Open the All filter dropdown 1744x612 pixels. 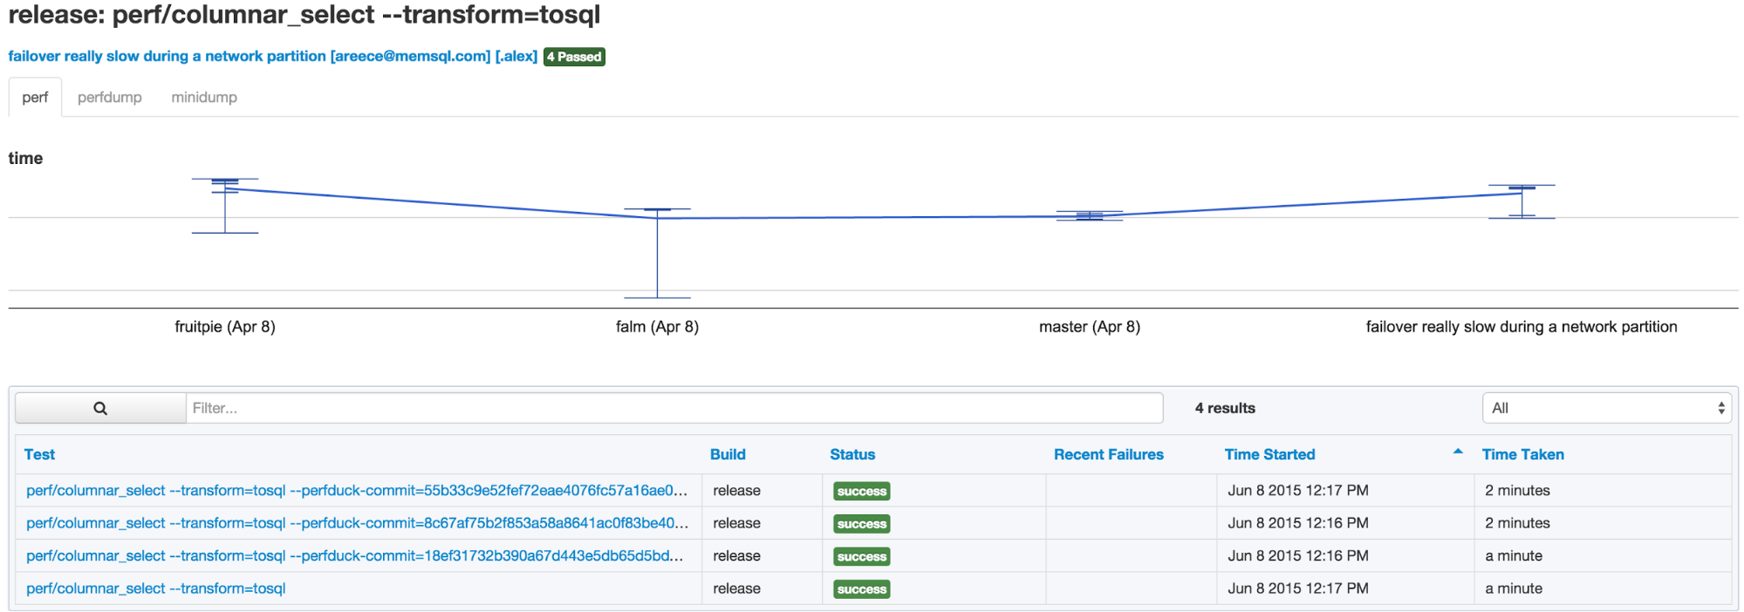pos(1606,408)
